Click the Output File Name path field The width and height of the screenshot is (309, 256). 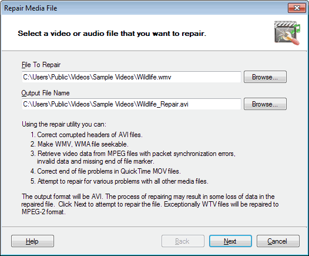132,104
